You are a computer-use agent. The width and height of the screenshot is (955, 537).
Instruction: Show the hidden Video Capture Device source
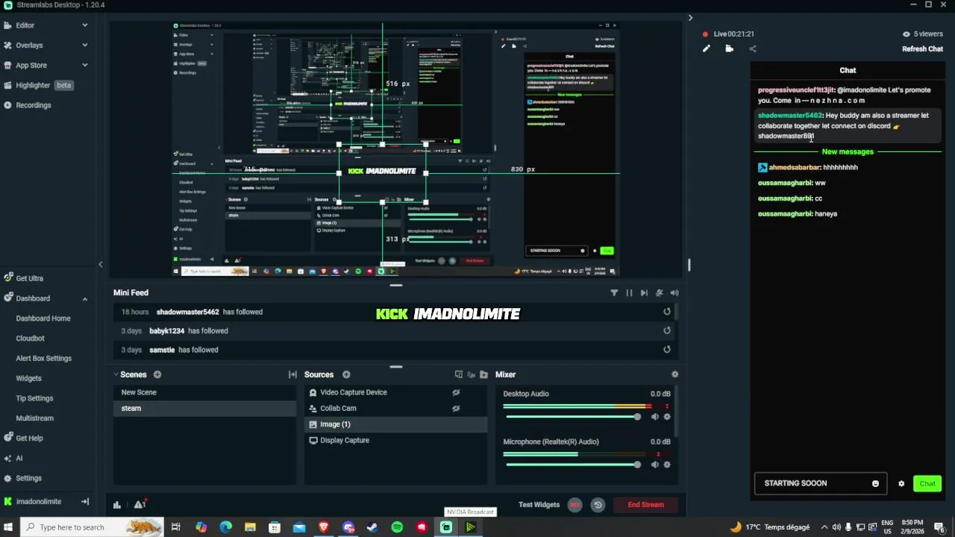[x=456, y=392]
